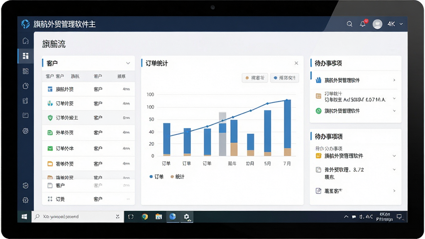Toggle the 统计 legend entry below the chart

point(177,177)
